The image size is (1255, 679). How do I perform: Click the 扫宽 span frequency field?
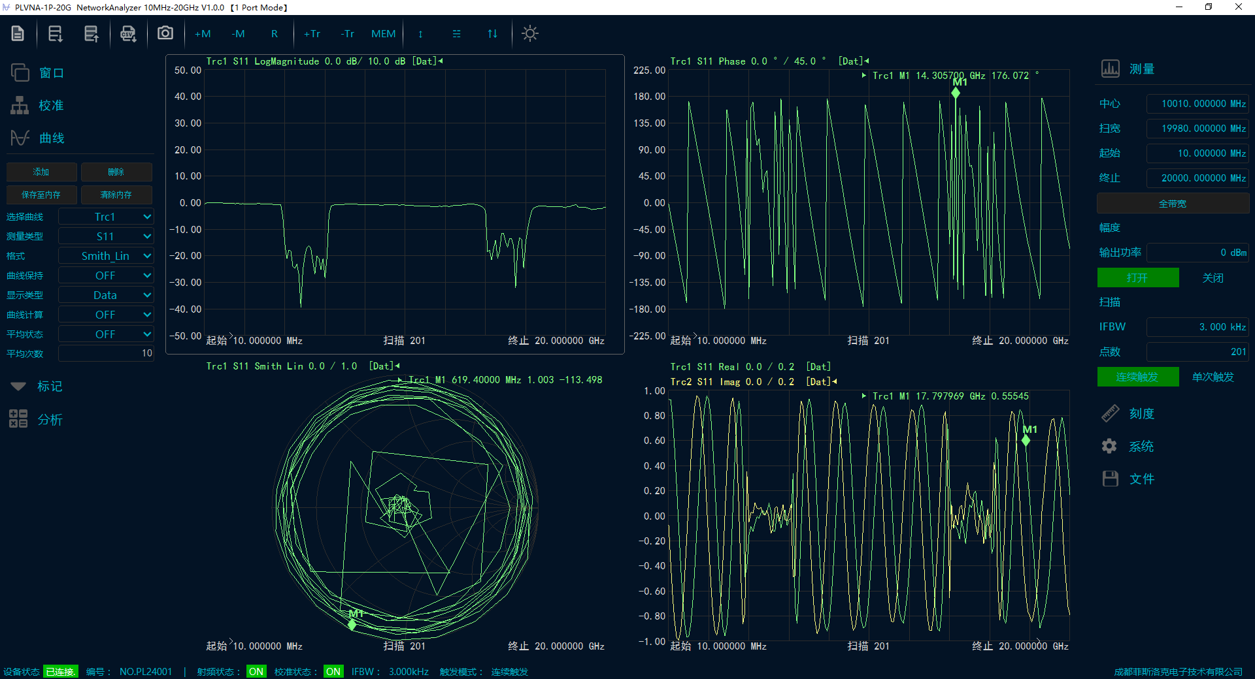coord(1197,129)
